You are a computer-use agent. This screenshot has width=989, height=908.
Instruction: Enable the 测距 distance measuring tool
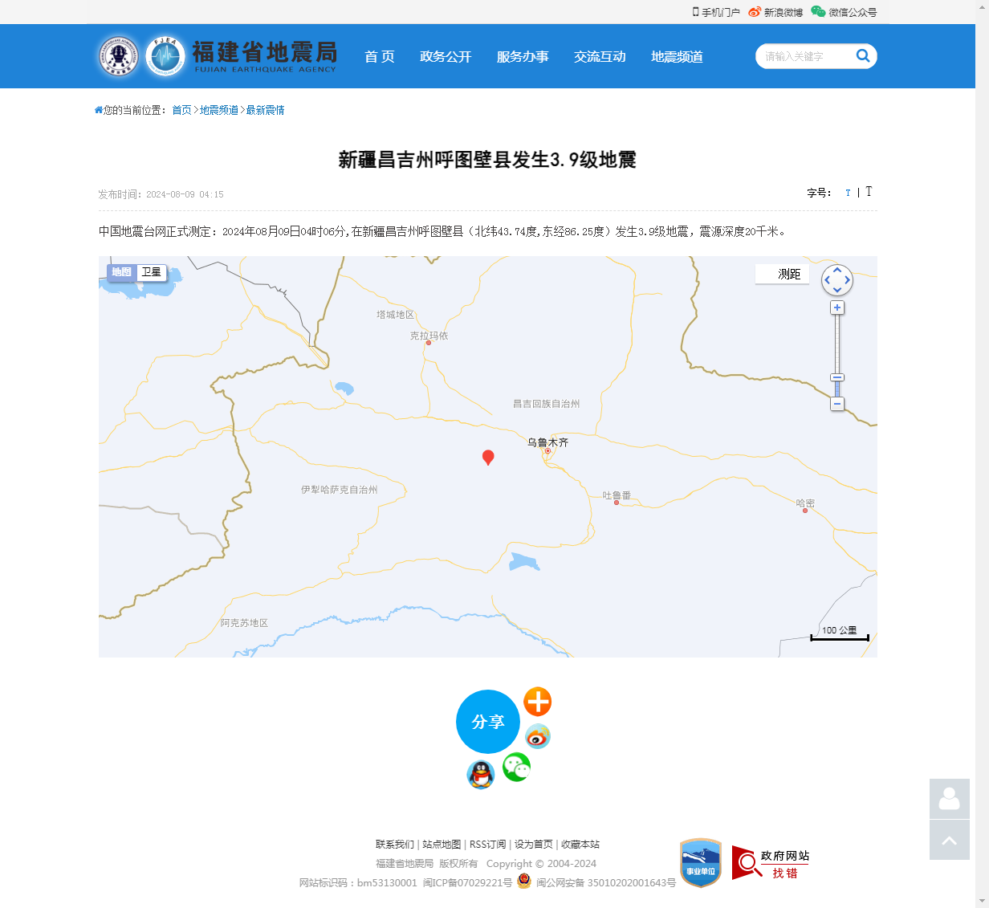[x=782, y=274]
